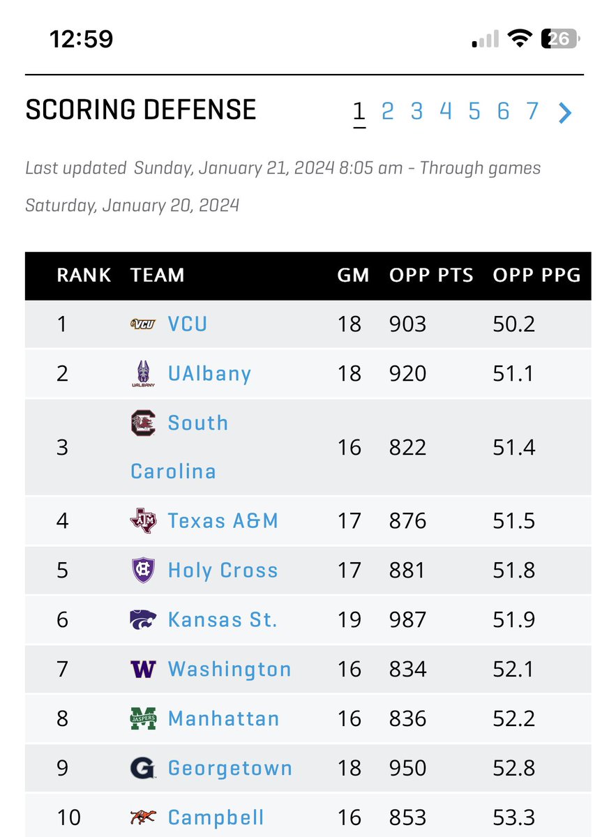Click the OPP PPG column header
This screenshot has width=609, height=837.
pyautogui.click(x=537, y=276)
